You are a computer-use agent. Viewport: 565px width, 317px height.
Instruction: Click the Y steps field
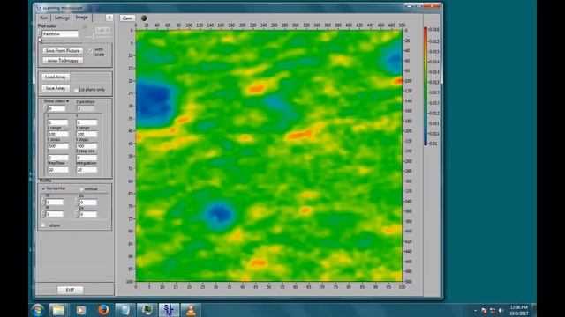point(87,146)
